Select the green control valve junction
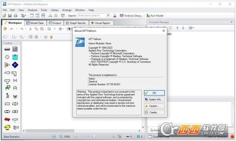This screenshot has height=141, width=236. [7, 87]
